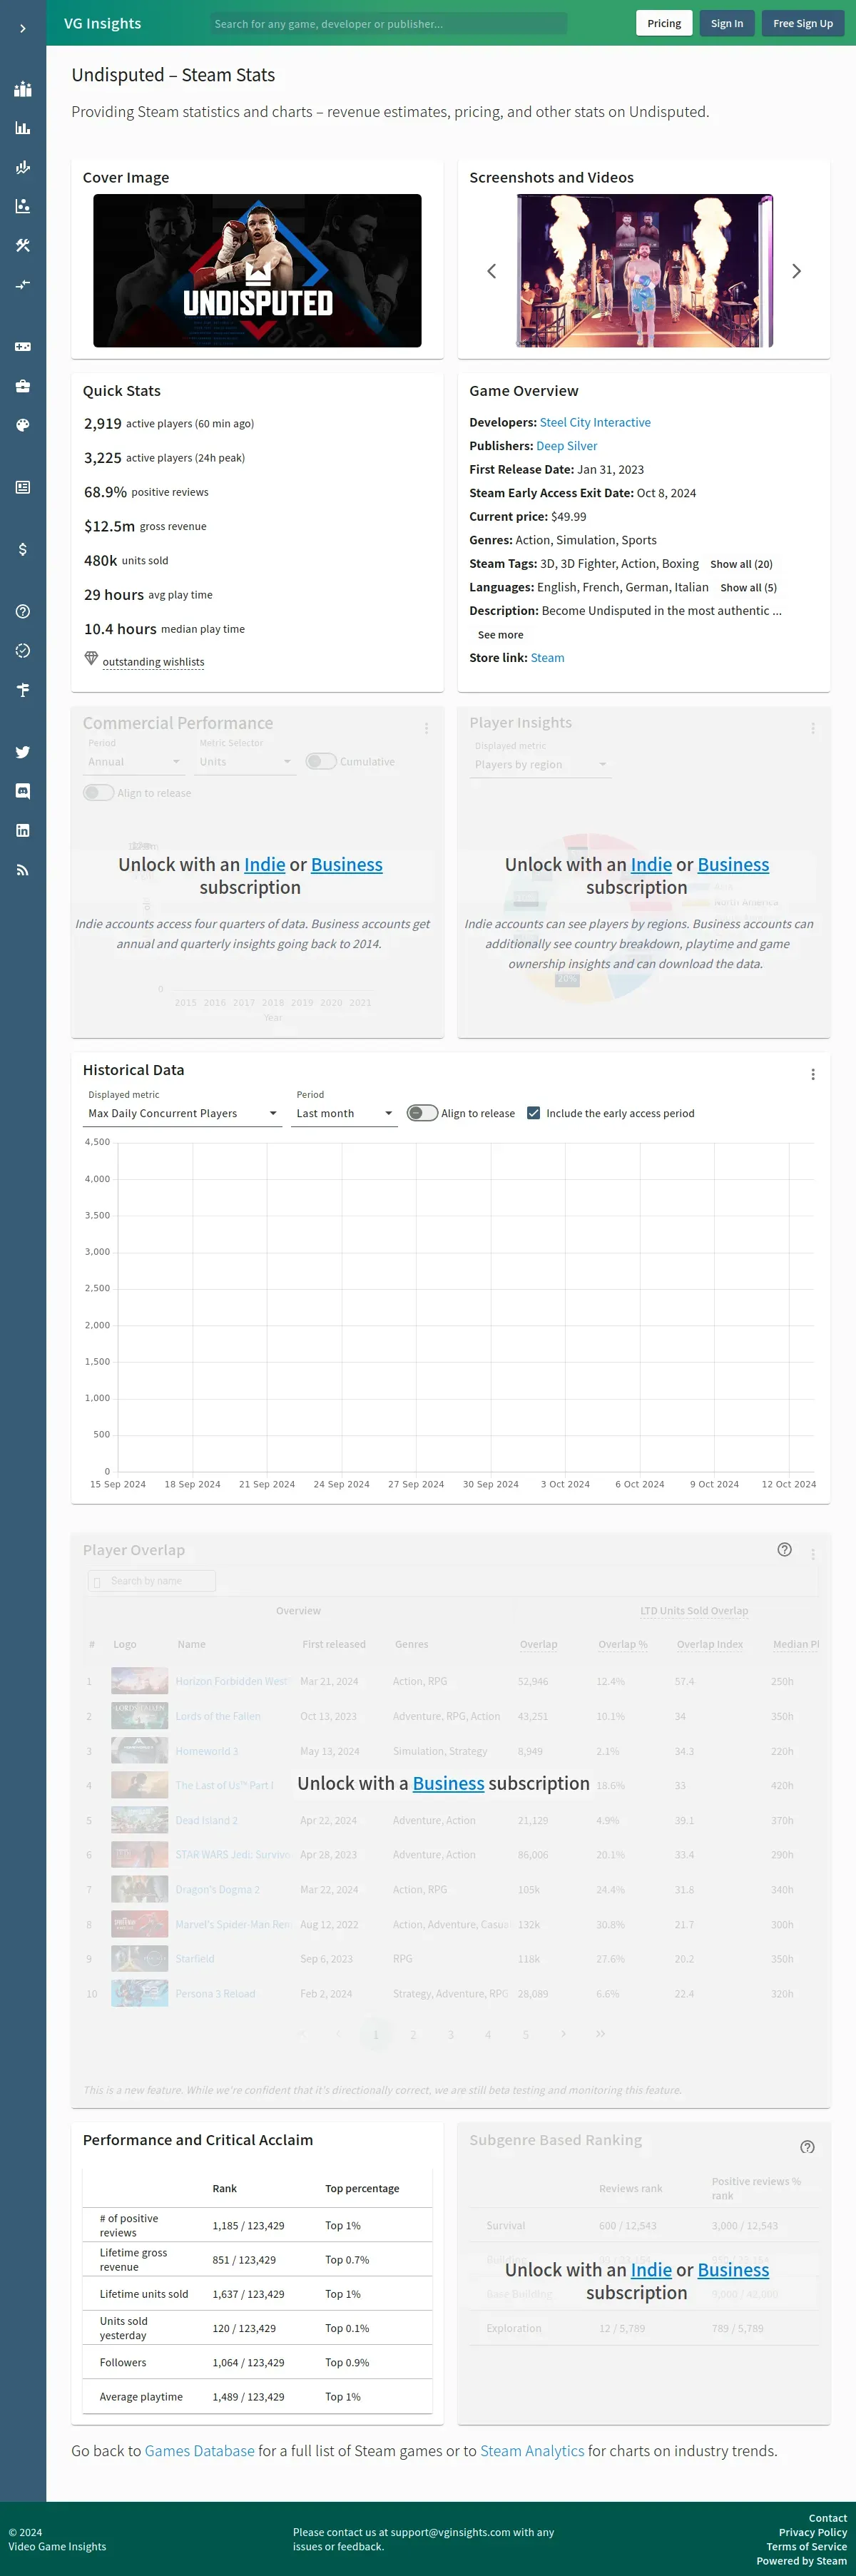Click the help icon in Subgenre Based Ranking

808,2147
